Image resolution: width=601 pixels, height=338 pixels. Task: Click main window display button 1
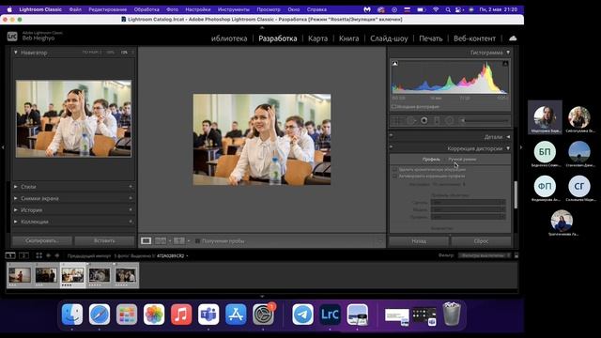10,255
